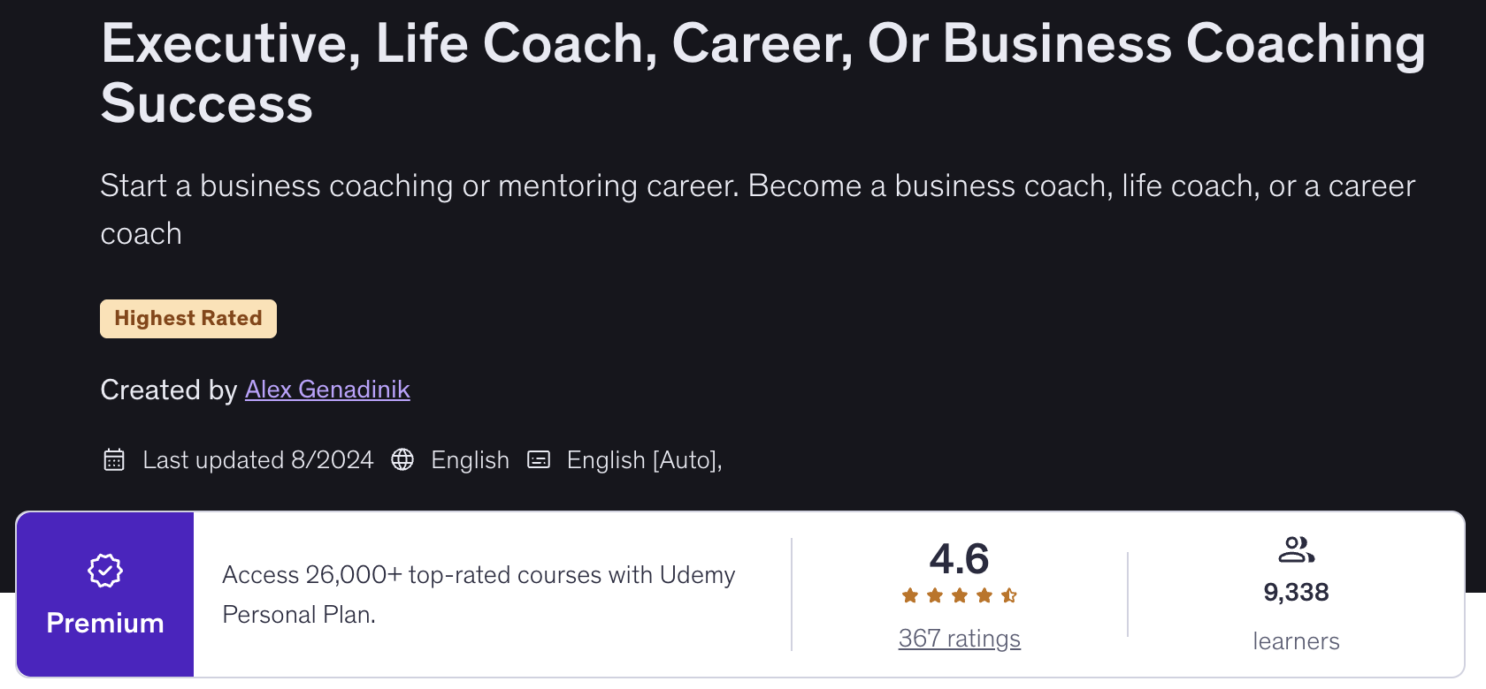Click the calendar icon beside Last updated
This screenshot has height=689, width=1486.
[114, 460]
